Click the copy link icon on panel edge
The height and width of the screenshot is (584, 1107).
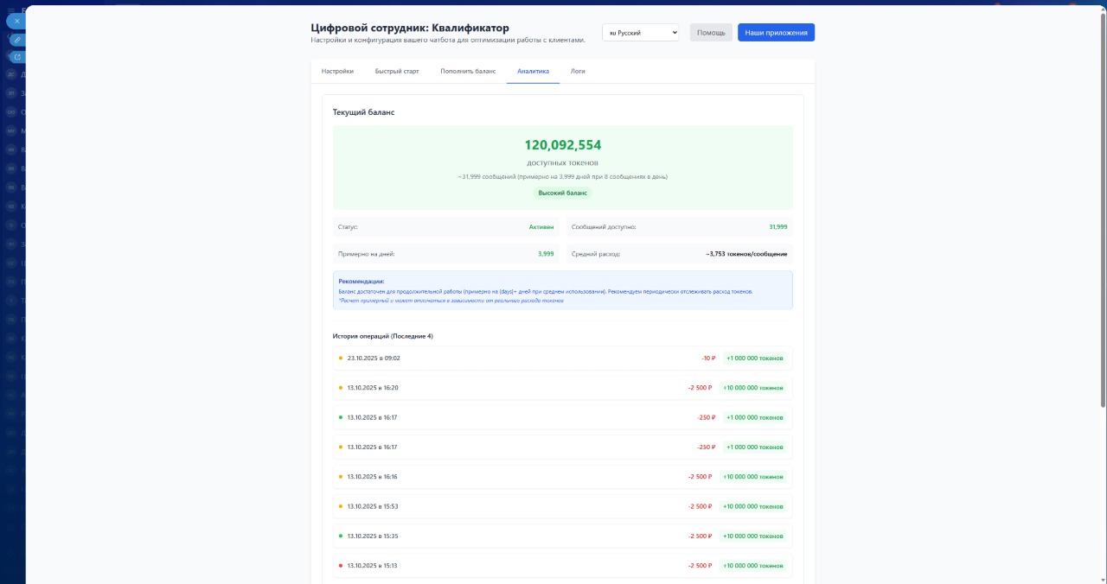point(16,39)
